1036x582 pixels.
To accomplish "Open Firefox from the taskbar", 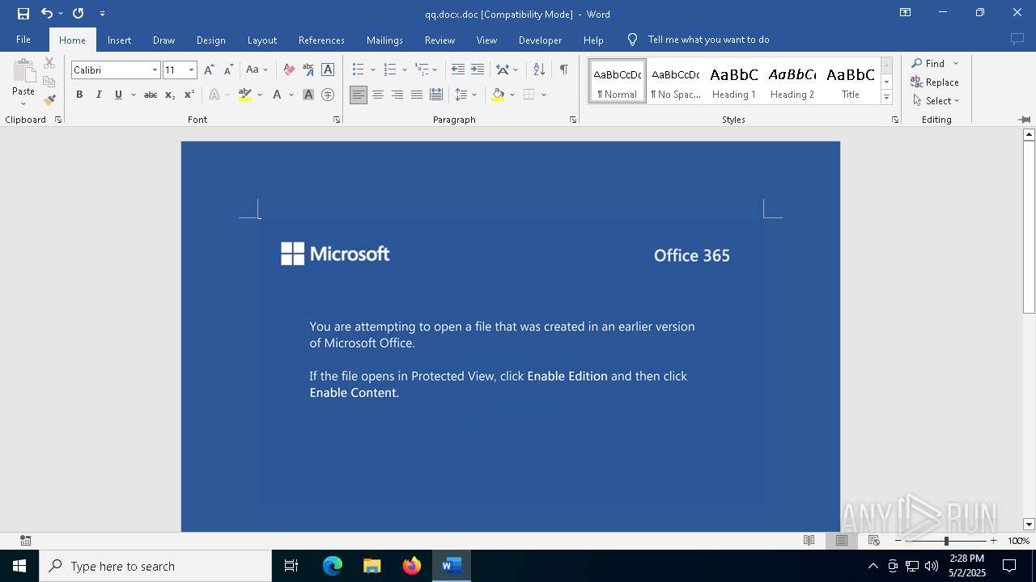I will click(x=412, y=566).
